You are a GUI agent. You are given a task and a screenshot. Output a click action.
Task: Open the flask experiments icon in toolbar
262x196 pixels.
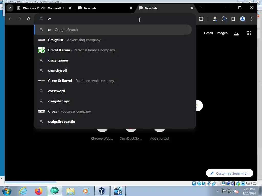coord(215,19)
